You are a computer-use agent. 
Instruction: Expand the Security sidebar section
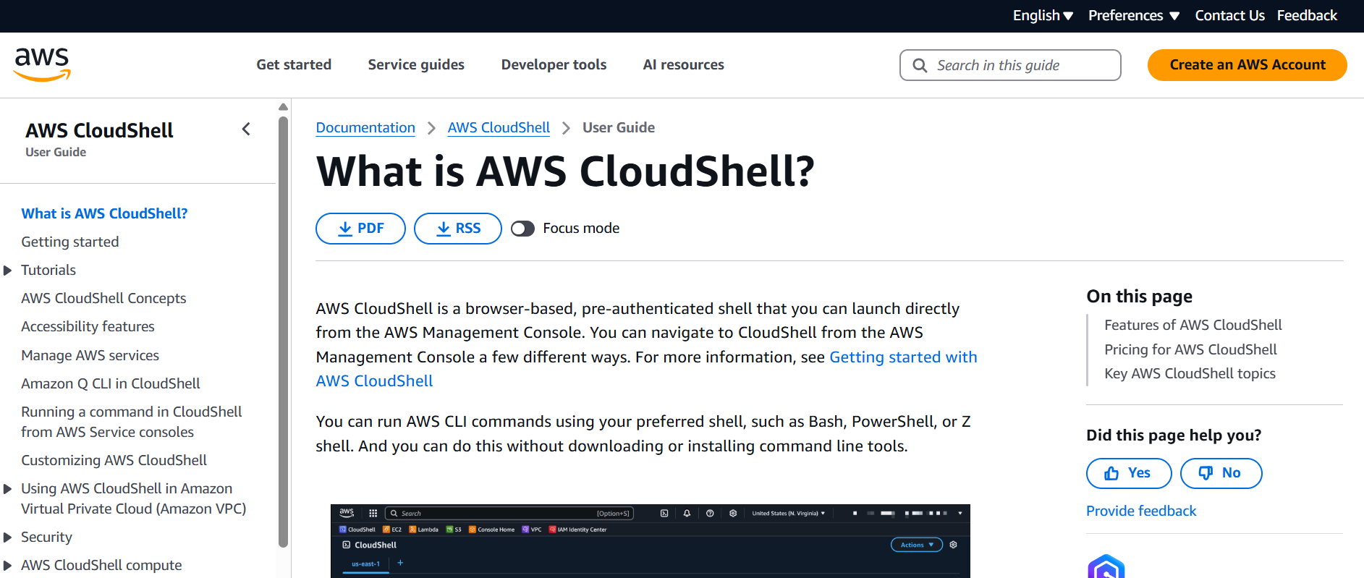(8, 537)
